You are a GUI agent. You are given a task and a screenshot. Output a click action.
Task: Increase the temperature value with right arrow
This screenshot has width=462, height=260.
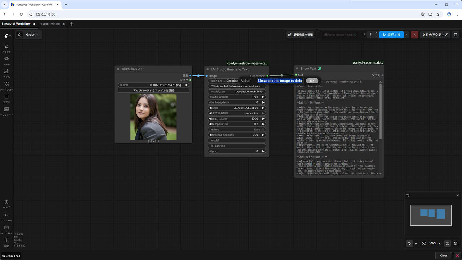coord(263,124)
